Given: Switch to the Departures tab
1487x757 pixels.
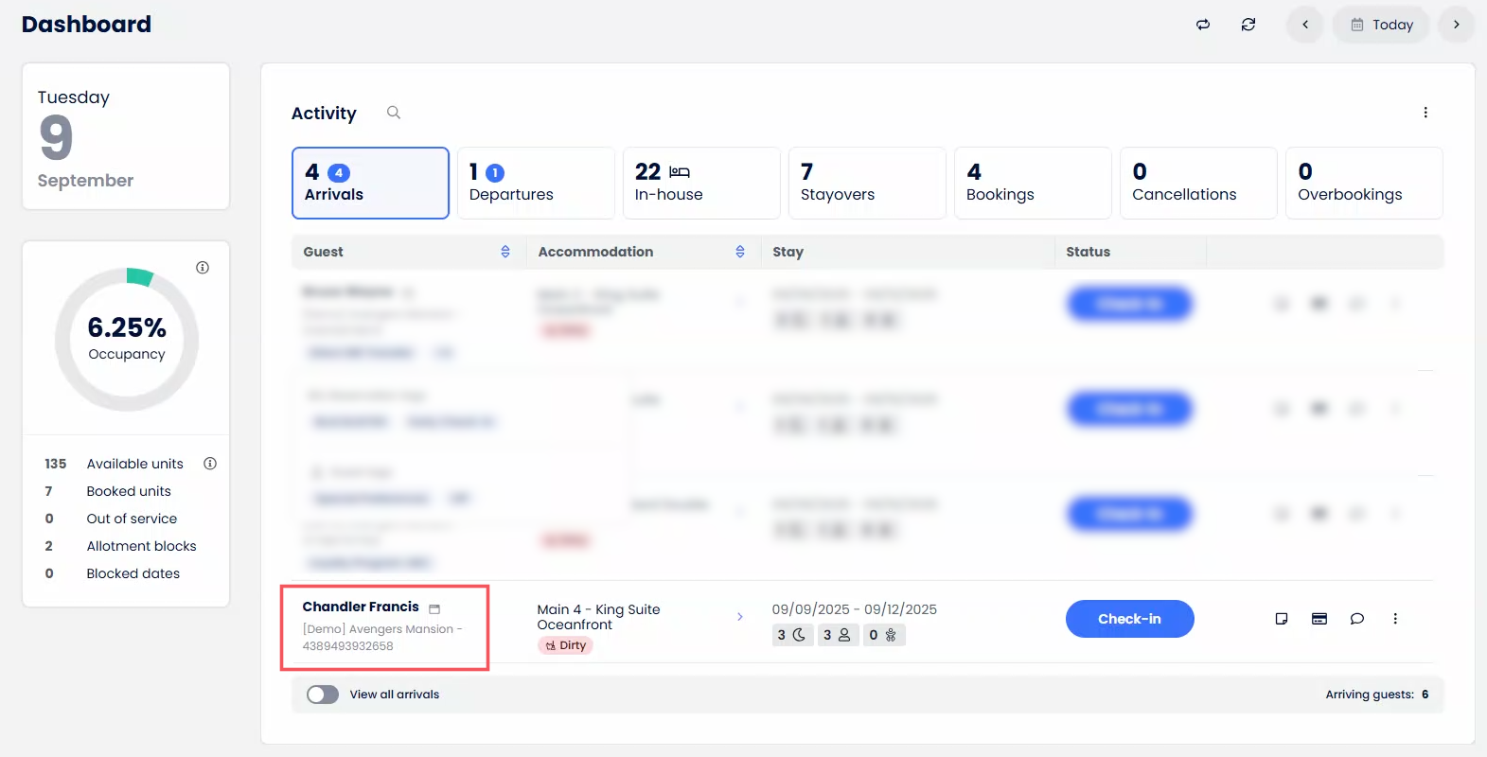Looking at the screenshot, I should (536, 183).
